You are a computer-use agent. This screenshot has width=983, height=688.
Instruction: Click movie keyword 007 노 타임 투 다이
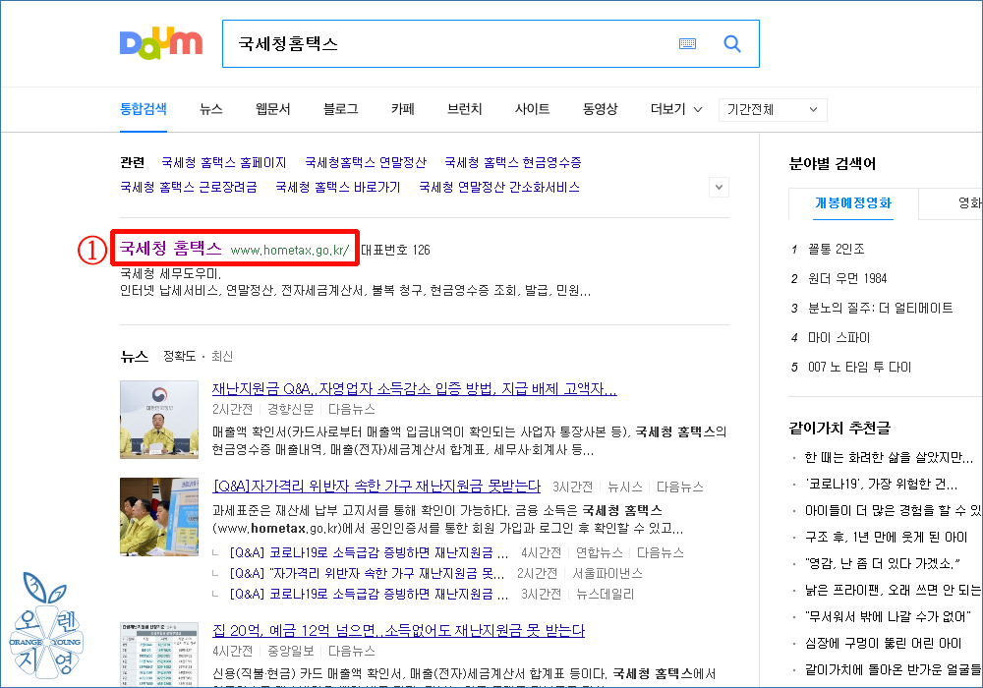coord(859,367)
